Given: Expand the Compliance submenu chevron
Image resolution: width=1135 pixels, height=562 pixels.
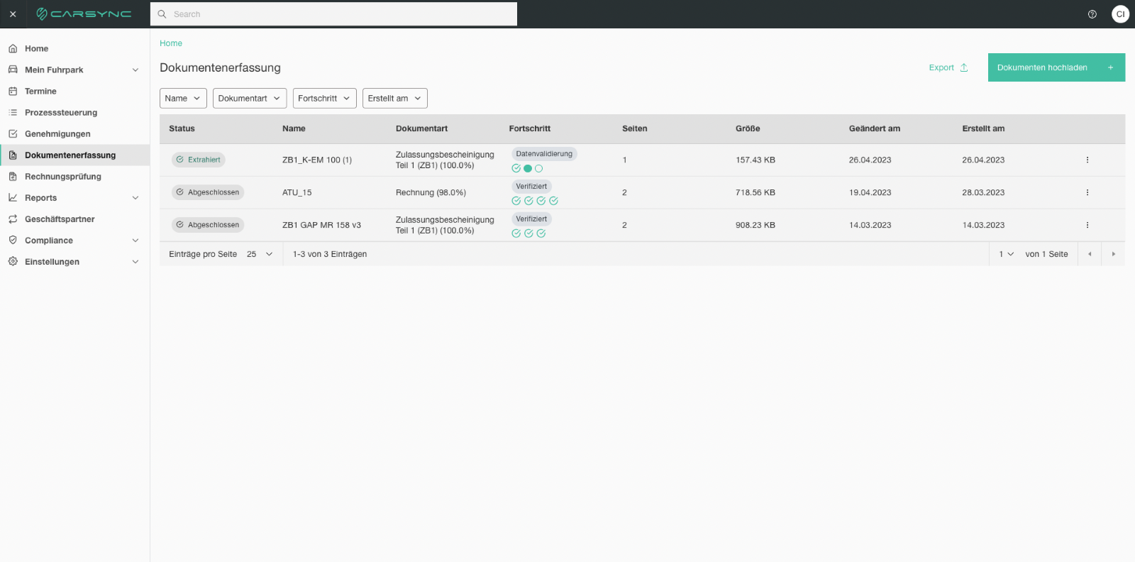Looking at the screenshot, I should [135, 241].
